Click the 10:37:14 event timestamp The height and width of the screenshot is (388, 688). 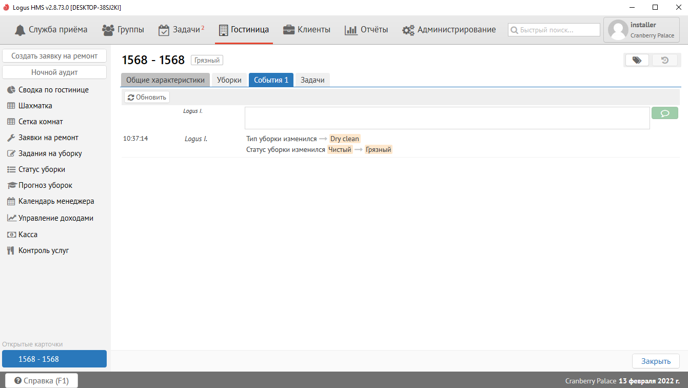pos(135,139)
